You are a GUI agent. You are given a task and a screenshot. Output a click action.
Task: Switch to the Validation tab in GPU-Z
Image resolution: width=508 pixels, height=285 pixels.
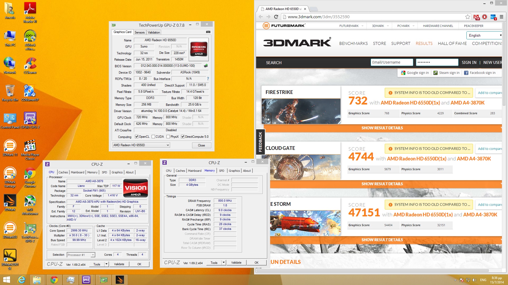coord(154,32)
